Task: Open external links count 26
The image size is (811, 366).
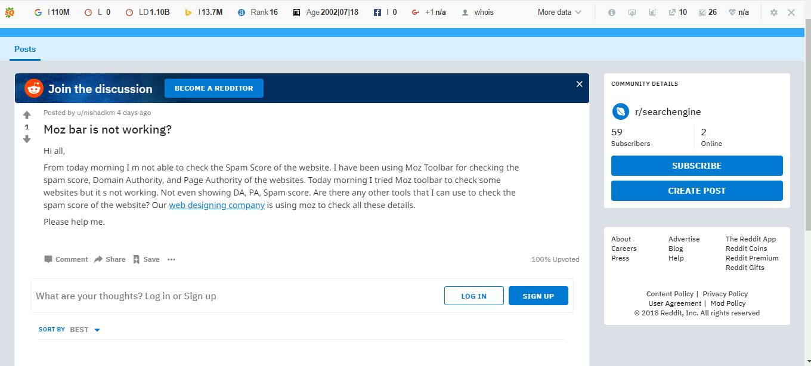Action: click(x=708, y=12)
